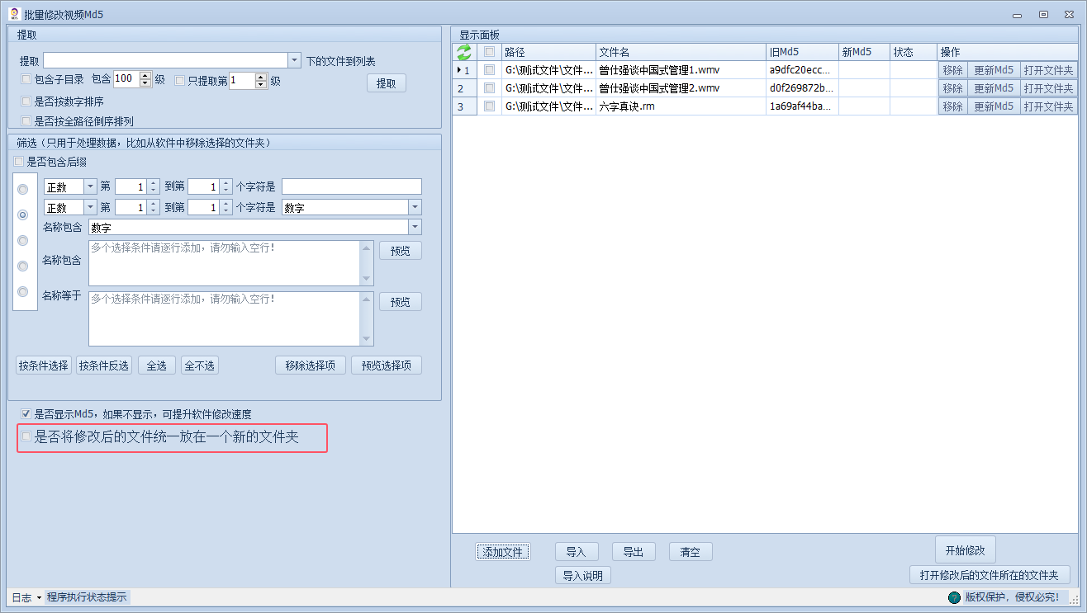Image resolution: width=1087 pixels, height=613 pixels.
Task: Toggle 只提取第 checkbox
Action: (180, 80)
